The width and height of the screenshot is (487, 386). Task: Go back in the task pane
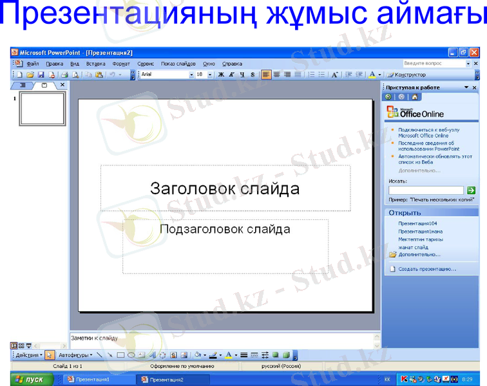388,96
